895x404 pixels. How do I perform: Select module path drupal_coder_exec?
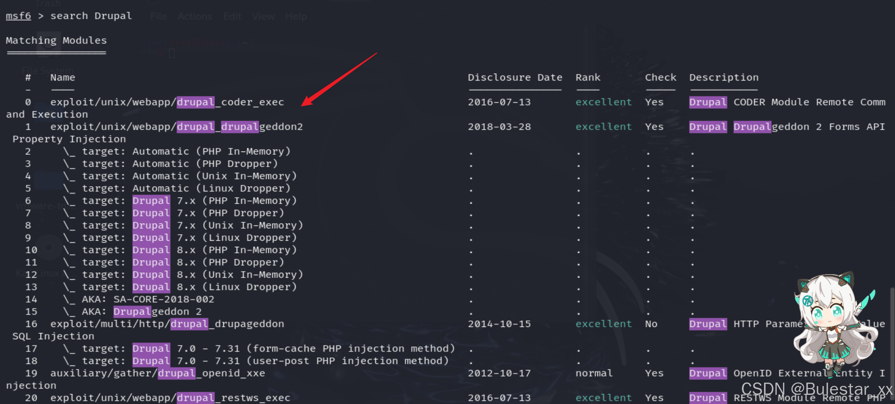(x=167, y=102)
